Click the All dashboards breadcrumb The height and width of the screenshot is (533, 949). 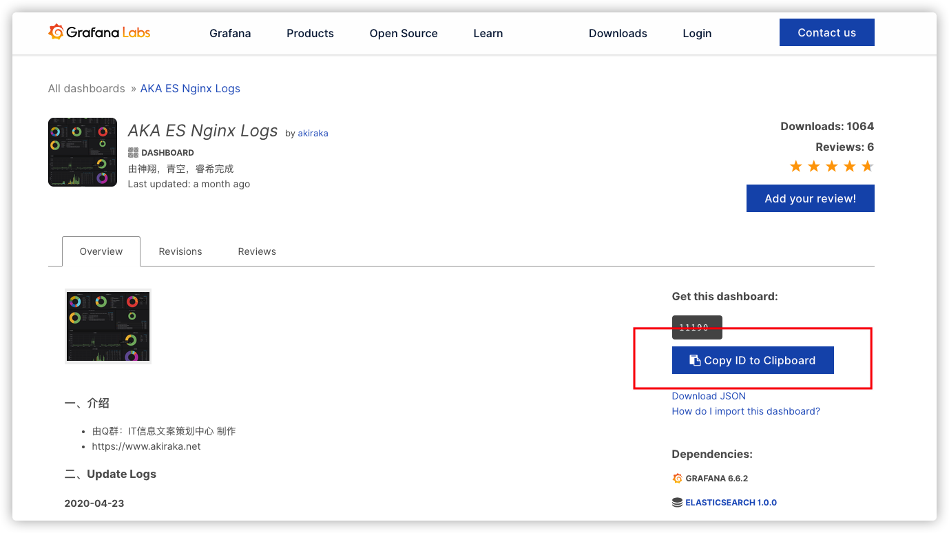pos(87,88)
